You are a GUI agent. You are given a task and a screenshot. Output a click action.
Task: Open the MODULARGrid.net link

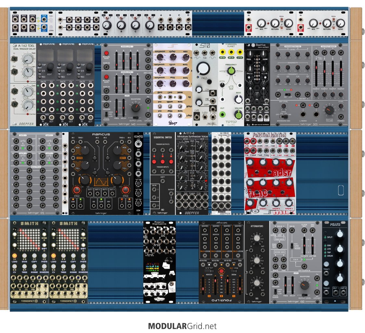(182, 326)
